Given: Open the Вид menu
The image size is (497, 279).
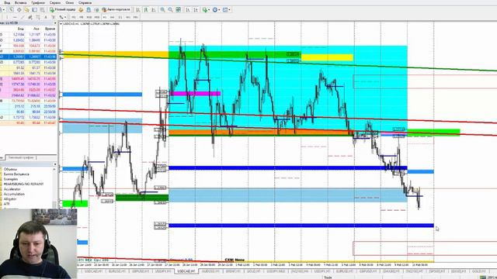Looking at the screenshot, I should pyautogui.click(x=7, y=3).
